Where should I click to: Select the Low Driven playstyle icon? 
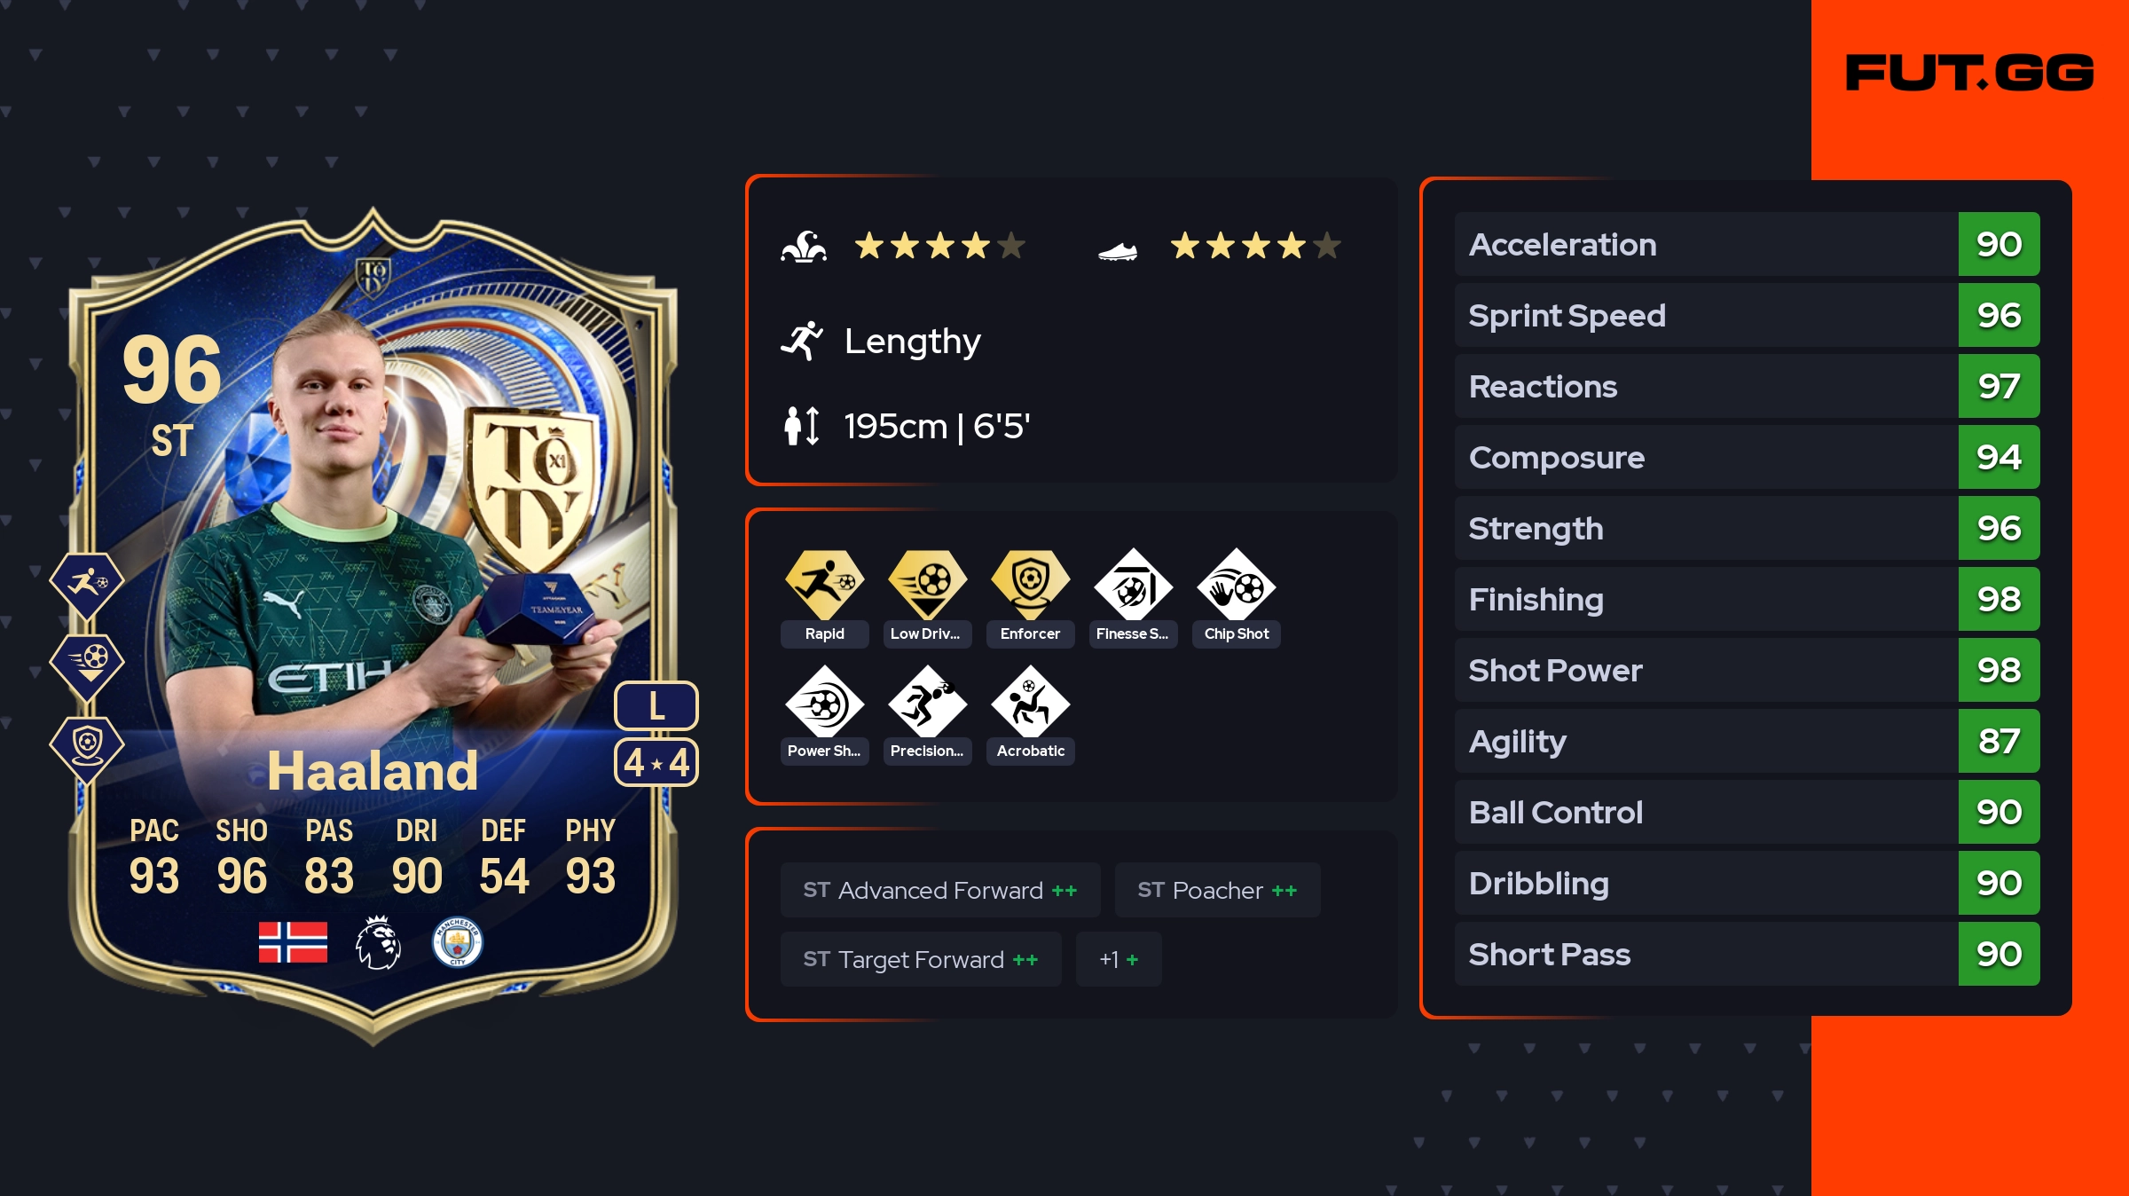(x=928, y=585)
